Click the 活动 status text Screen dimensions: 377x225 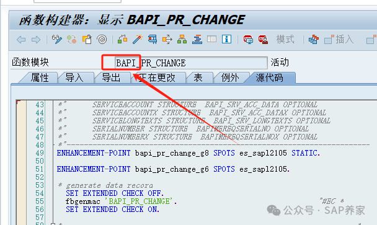(x=280, y=63)
